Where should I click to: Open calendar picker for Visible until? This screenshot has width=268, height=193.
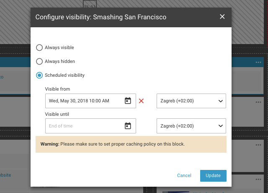click(128, 126)
